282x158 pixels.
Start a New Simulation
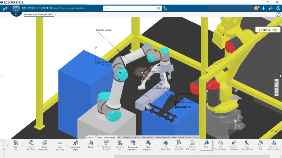pos(148,145)
